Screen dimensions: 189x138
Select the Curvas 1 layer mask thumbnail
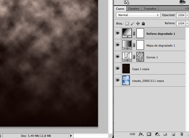tap(140, 57)
